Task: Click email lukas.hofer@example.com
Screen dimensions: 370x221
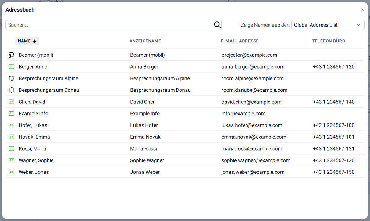Action: pos(252,125)
